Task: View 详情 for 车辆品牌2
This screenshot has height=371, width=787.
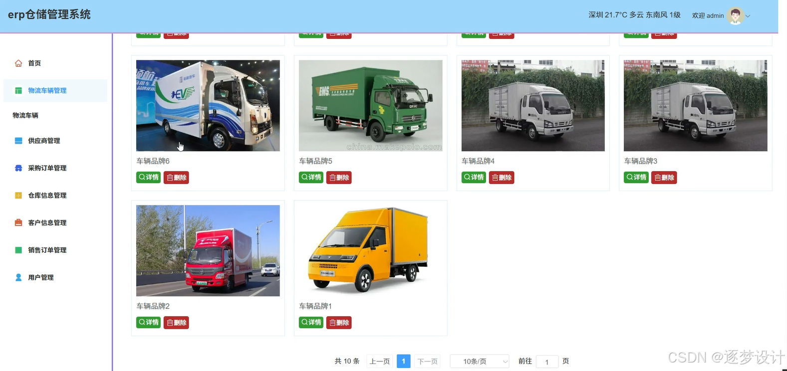Action: point(148,323)
